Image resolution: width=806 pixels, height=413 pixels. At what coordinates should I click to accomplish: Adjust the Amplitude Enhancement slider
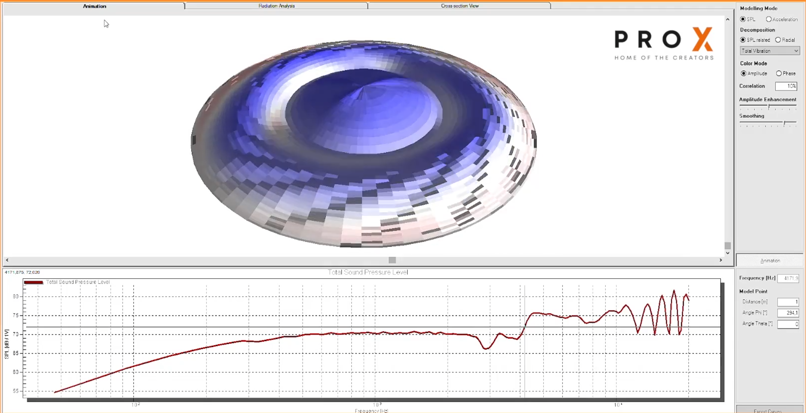(769, 107)
